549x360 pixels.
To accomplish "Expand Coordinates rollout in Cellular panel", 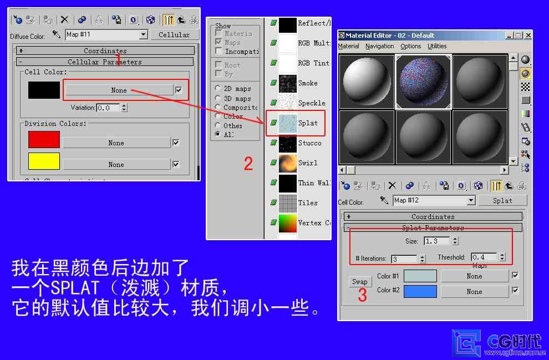I will click(x=105, y=51).
